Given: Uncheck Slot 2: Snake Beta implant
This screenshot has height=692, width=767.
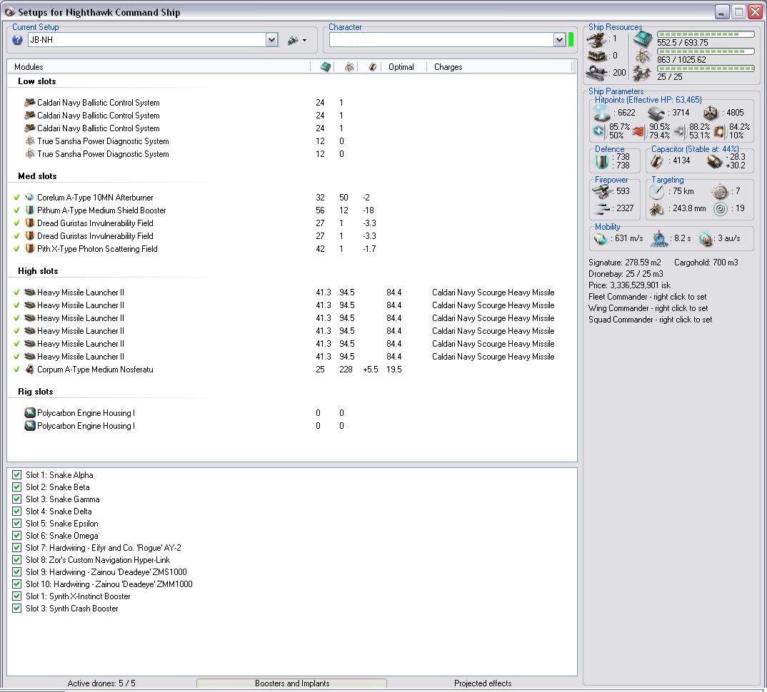Looking at the screenshot, I should pos(16,487).
